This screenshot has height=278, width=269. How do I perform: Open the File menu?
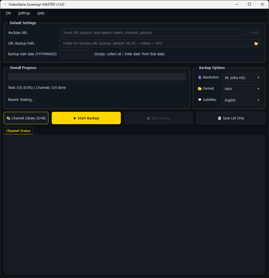tap(8, 13)
